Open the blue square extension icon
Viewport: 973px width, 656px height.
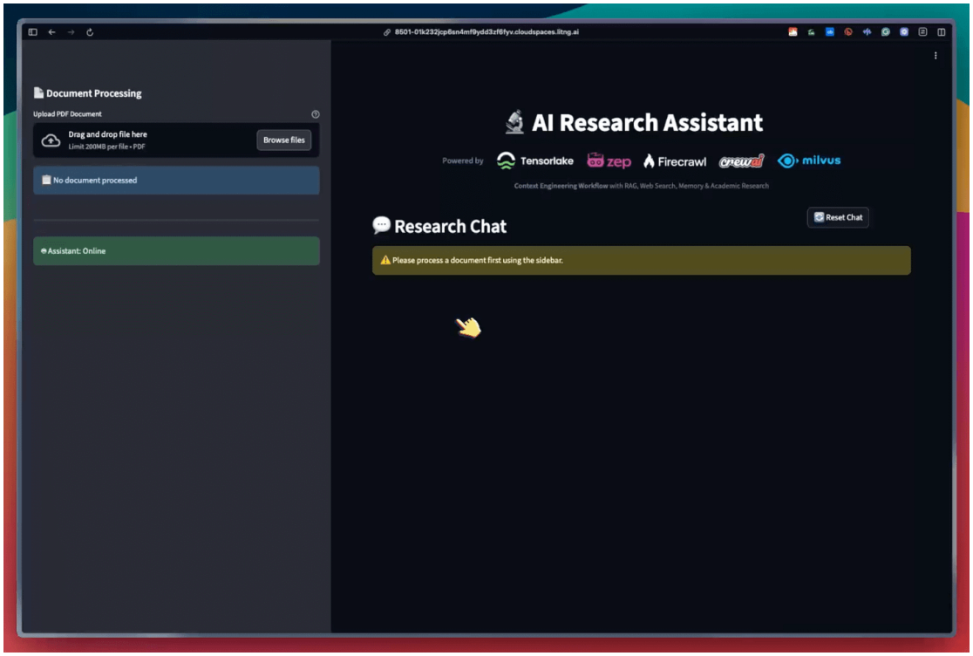coord(830,32)
